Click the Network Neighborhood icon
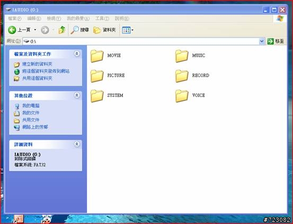 [17, 128]
